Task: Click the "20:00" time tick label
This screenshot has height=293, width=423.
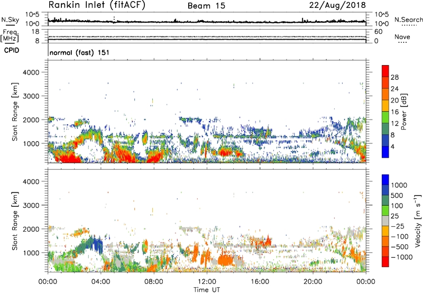Action: pyautogui.click(x=312, y=282)
